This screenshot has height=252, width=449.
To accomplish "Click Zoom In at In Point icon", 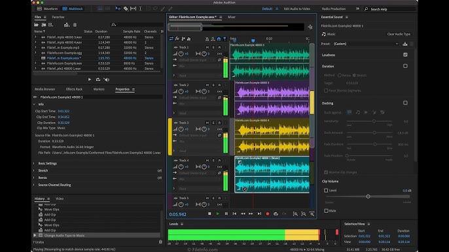I will (295, 213).
